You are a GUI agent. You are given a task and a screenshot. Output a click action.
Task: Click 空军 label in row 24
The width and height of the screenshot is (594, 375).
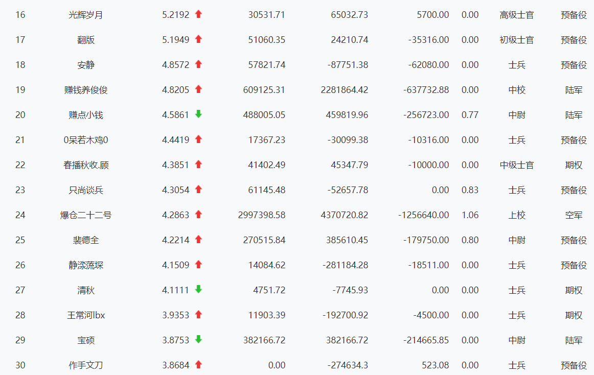click(x=574, y=215)
